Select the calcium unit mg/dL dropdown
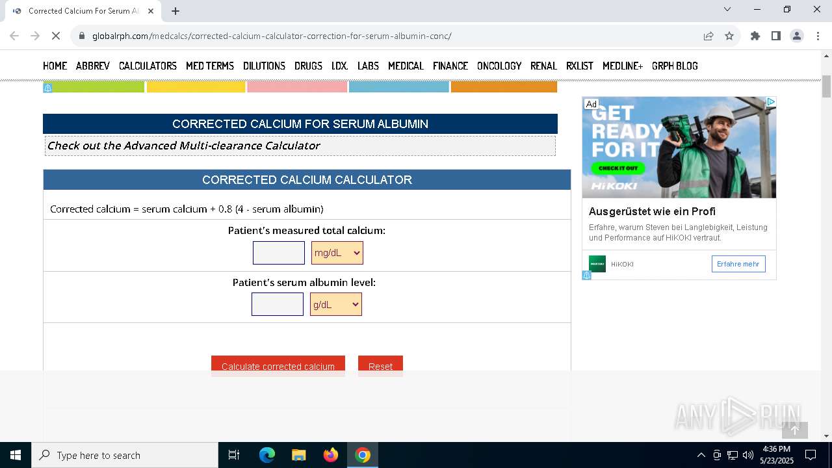Image resolution: width=832 pixels, height=468 pixels. pyautogui.click(x=337, y=253)
